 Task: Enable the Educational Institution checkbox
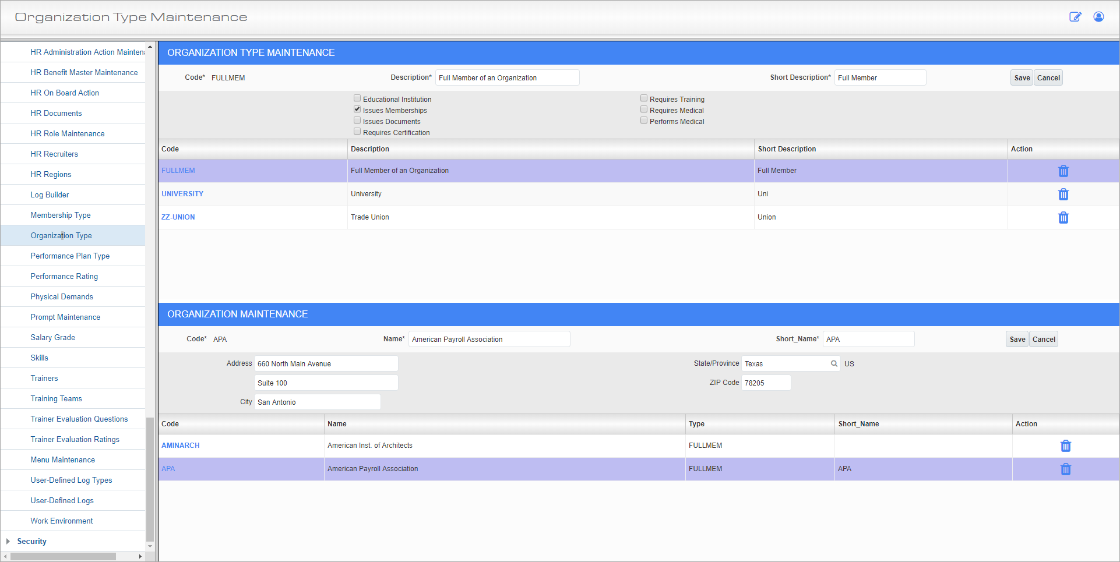(x=357, y=98)
